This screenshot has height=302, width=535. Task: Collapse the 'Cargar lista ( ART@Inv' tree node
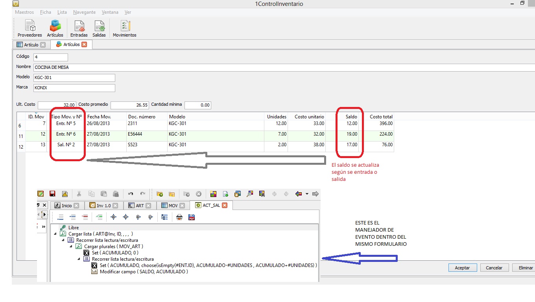(55, 234)
